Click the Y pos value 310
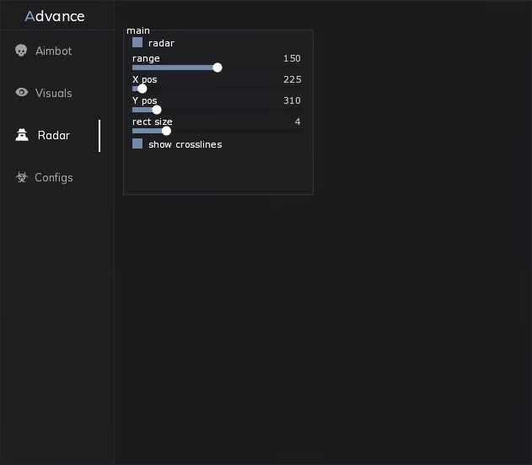 [292, 100]
